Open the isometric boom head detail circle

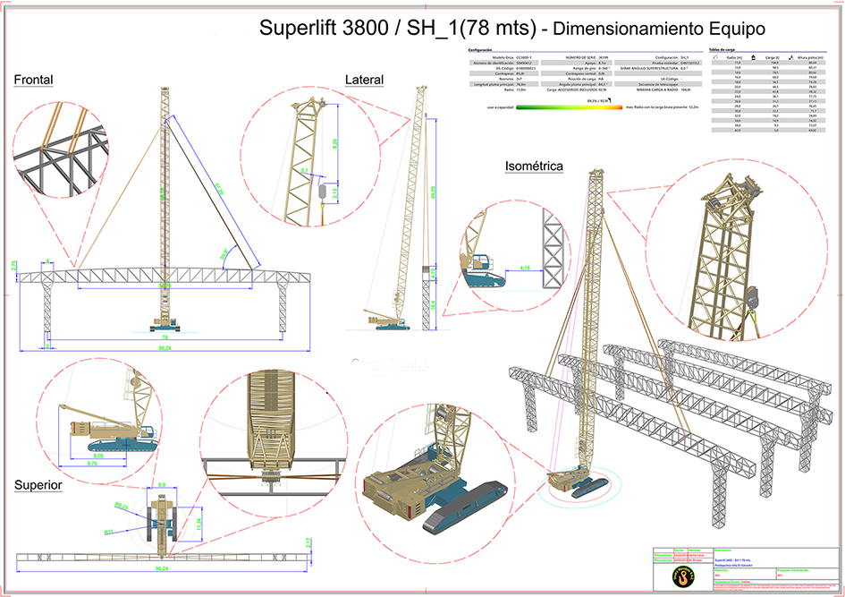click(736, 251)
